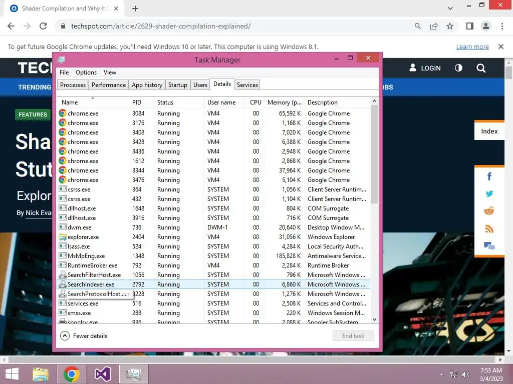The image size is (513, 384).
Task: Click the address bar URL
Action: 161,26
